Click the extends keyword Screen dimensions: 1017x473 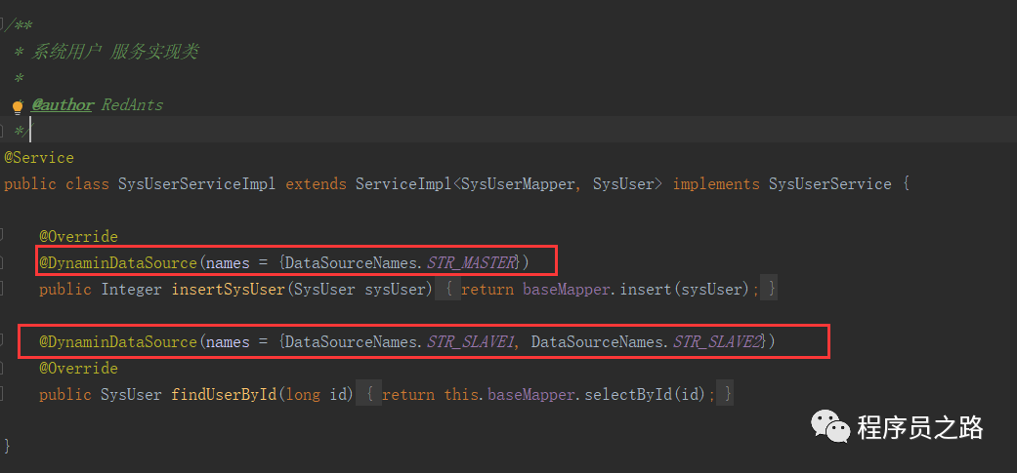tap(316, 184)
